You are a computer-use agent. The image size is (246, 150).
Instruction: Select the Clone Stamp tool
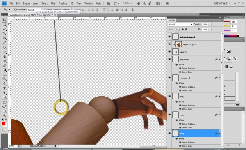tap(5, 56)
